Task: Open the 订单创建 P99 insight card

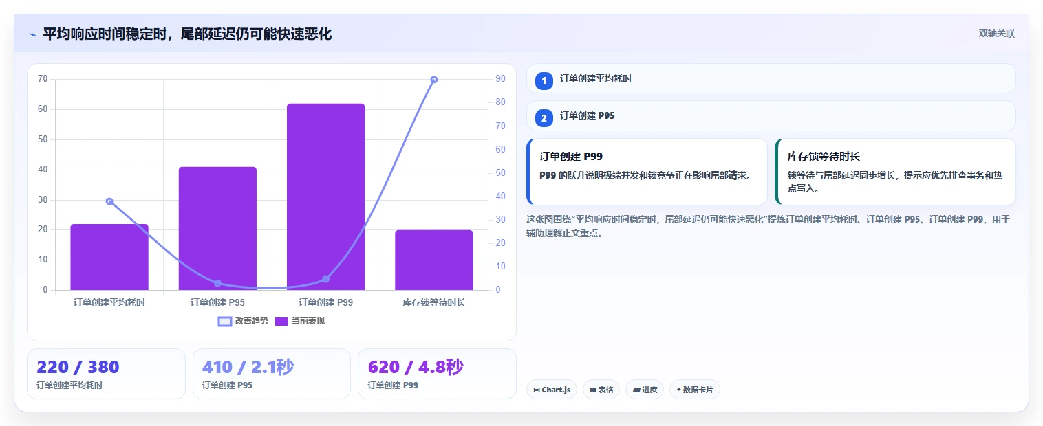Action: (x=647, y=172)
